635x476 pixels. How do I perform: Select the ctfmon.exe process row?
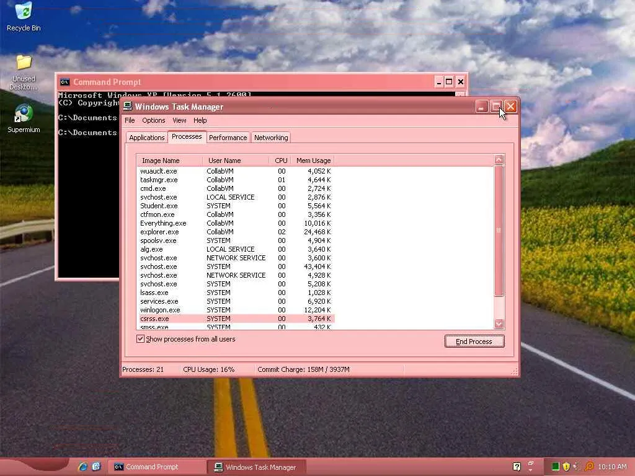[x=236, y=214]
